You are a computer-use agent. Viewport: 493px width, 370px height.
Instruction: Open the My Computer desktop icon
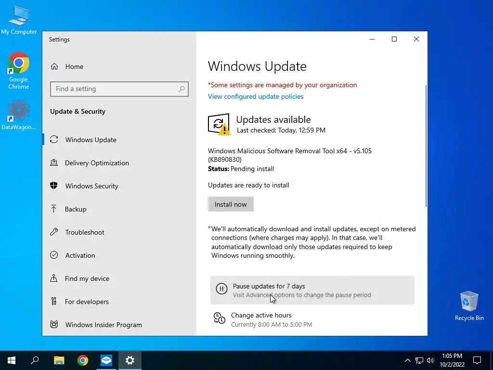tap(19, 20)
